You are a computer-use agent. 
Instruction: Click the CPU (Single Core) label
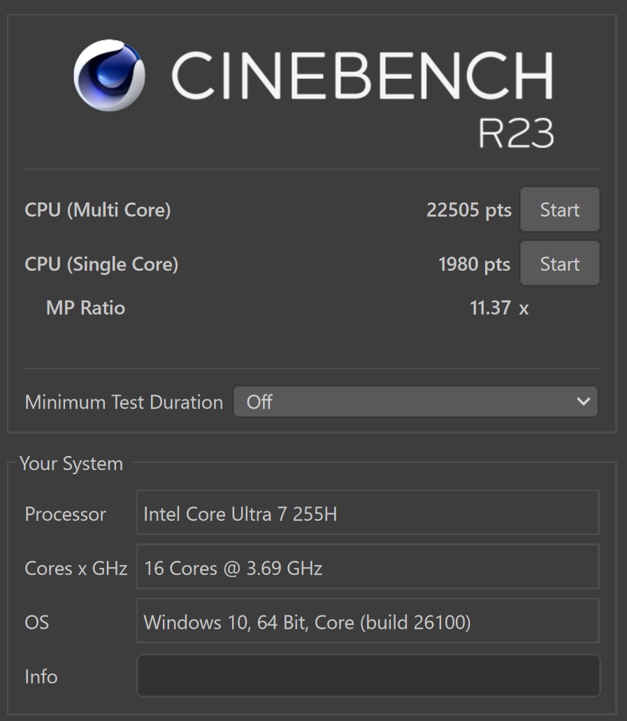101,264
